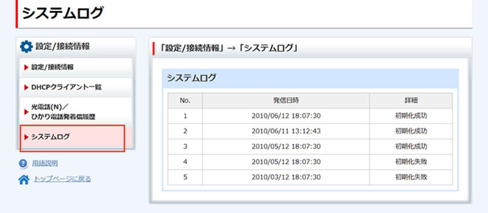Image resolution: width=488 pixels, height=213 pixels.
Task: Select log entry 2010/06/12 18:07:30
Action: pos(286,116)
